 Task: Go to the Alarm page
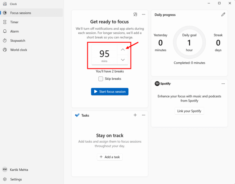(31, 32)
